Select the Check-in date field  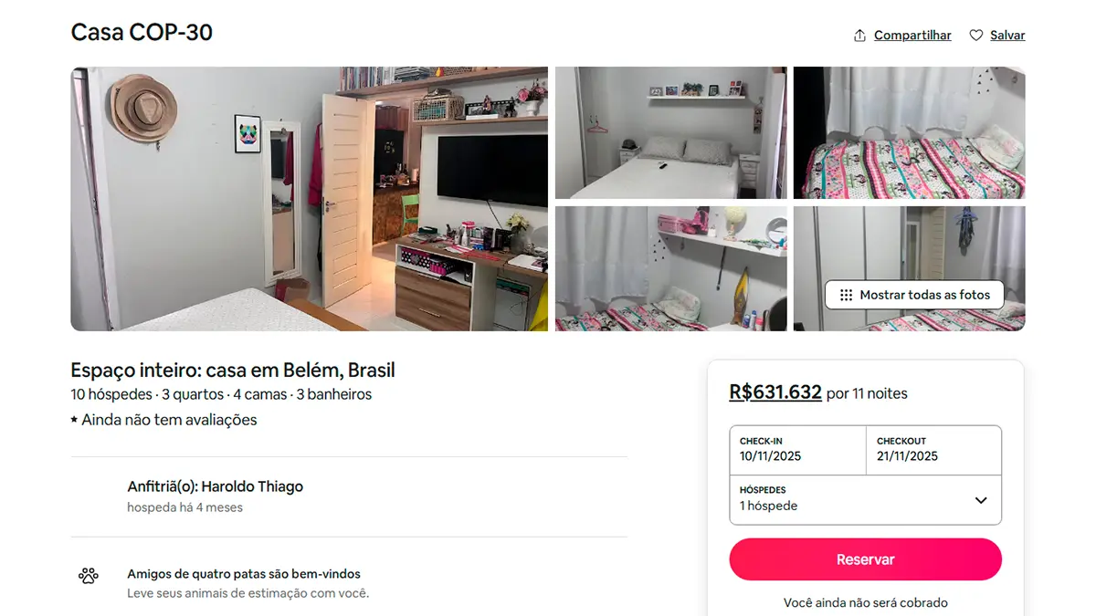coord(797,450)
